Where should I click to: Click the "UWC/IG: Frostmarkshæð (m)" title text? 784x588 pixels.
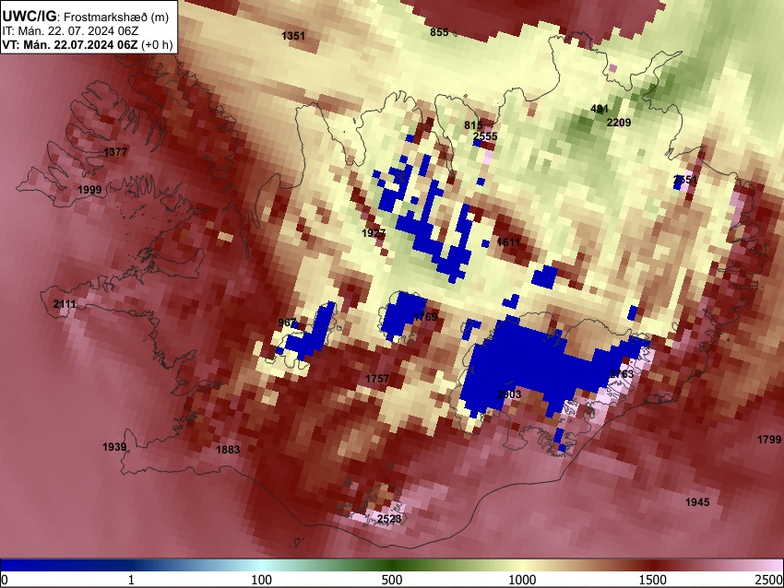[86, 17]
